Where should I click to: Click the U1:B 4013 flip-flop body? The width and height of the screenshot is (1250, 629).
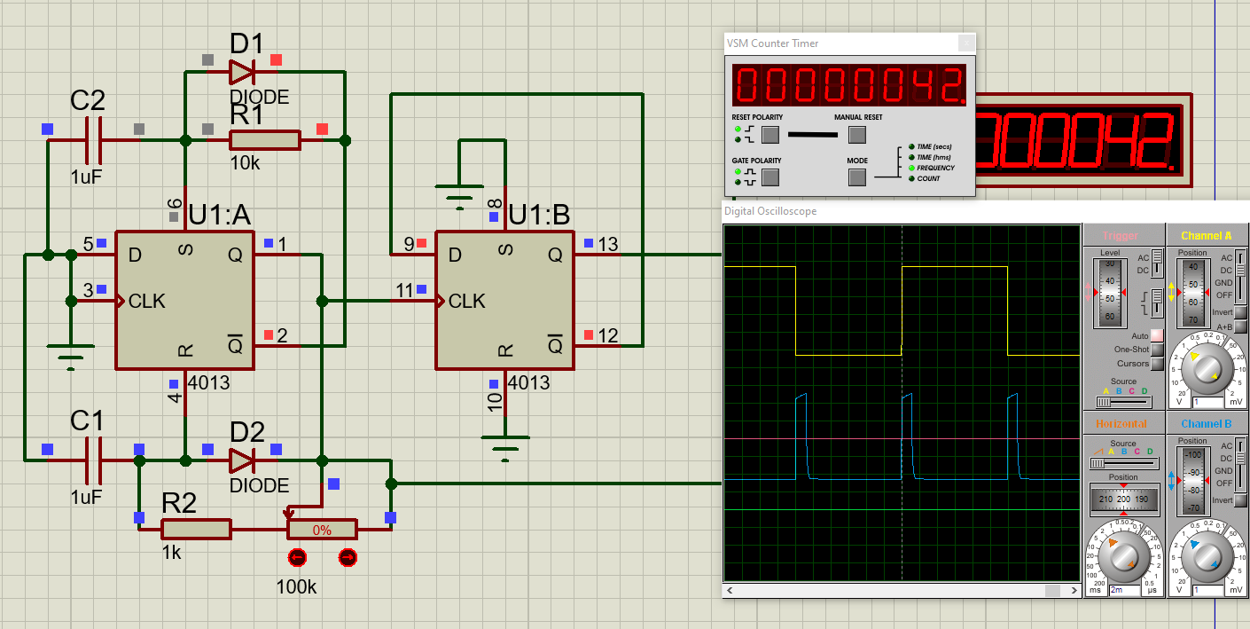pyautogui.click(x=504, y=301)
